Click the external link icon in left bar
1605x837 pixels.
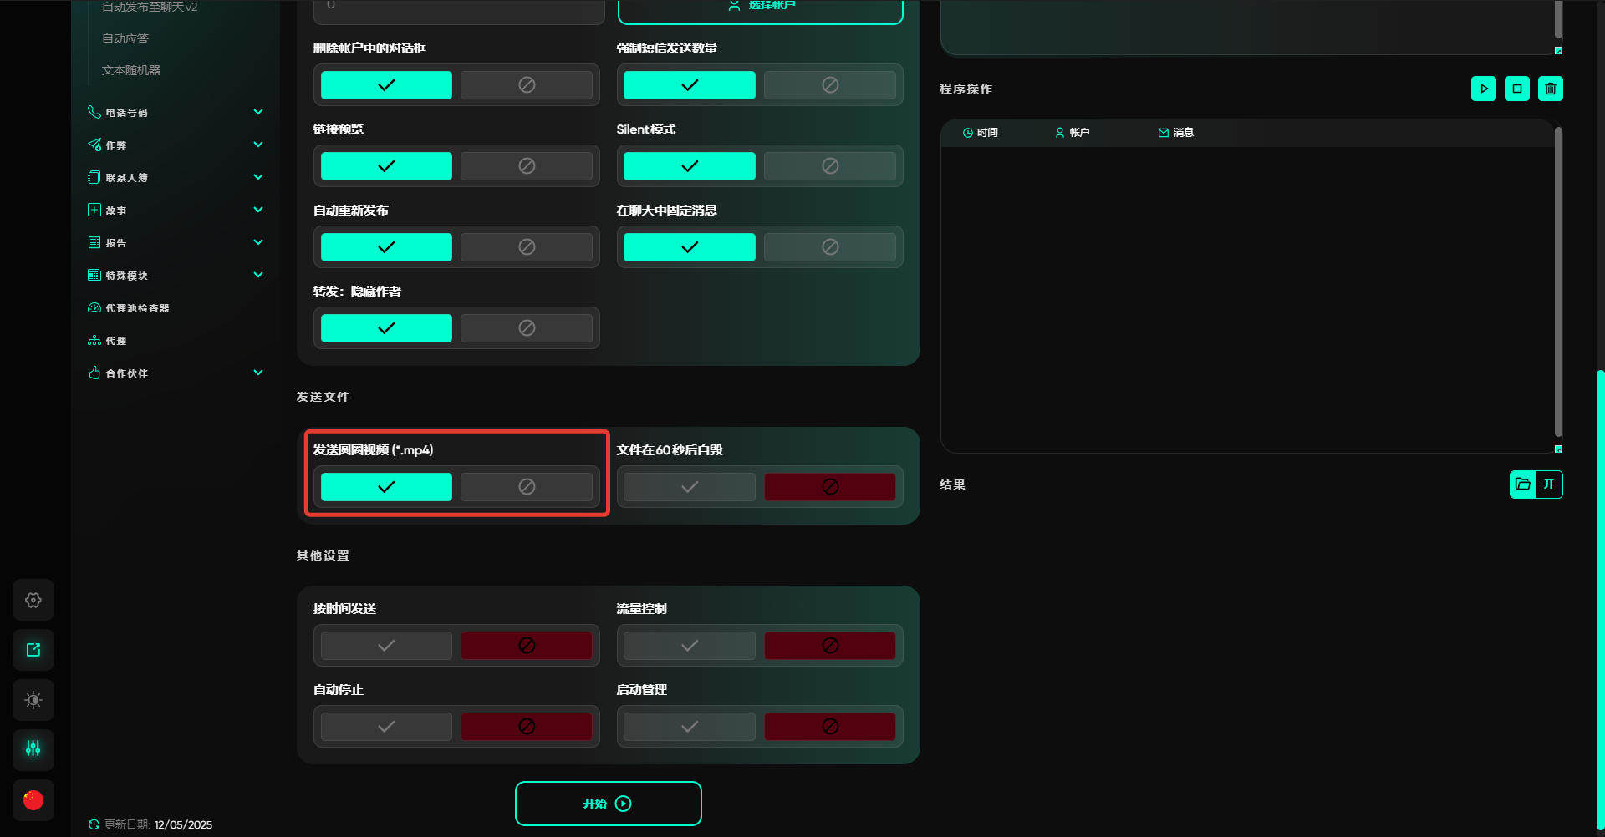tap(33, 650)
